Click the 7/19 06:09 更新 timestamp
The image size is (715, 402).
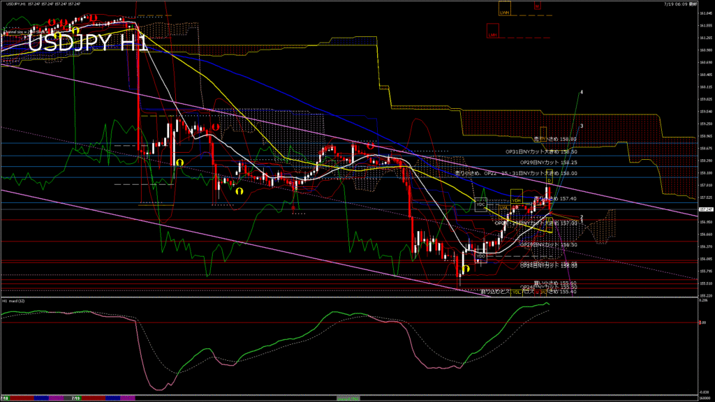680,3
